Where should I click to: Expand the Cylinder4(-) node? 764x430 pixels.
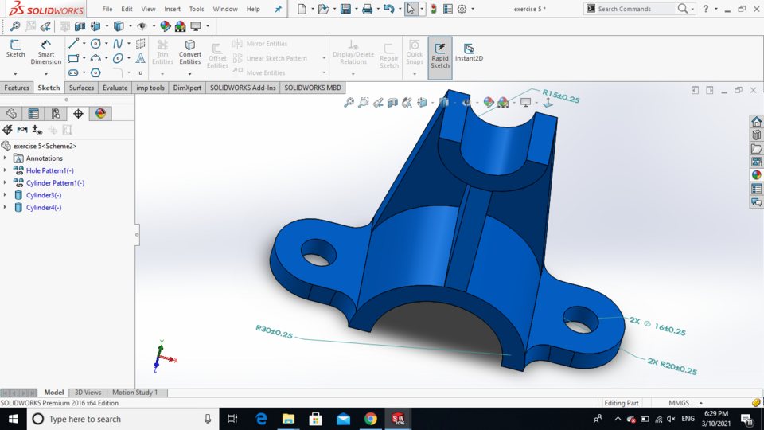coord(5,207)
